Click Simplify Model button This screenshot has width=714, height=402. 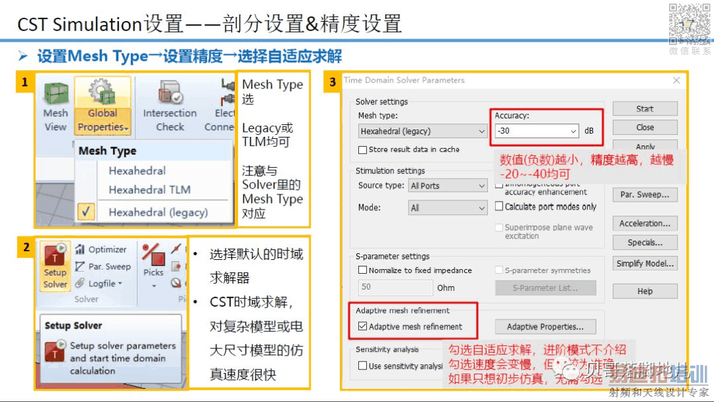click(x=645, y=263)
